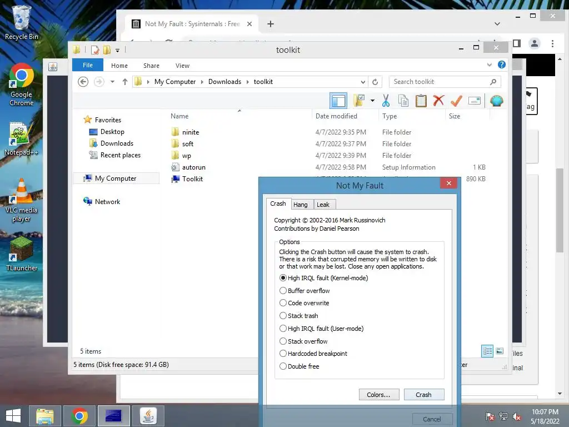Toggle the preview pane toolbar icon
The height and width of the screenshot is (427, 569).
click(338, 101)
